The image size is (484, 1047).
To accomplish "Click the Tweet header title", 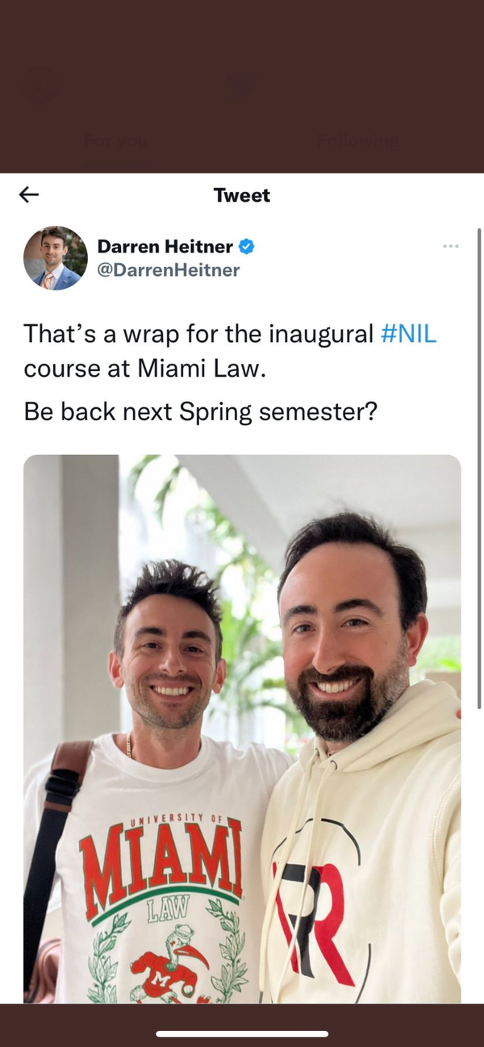I will (242, 195).
